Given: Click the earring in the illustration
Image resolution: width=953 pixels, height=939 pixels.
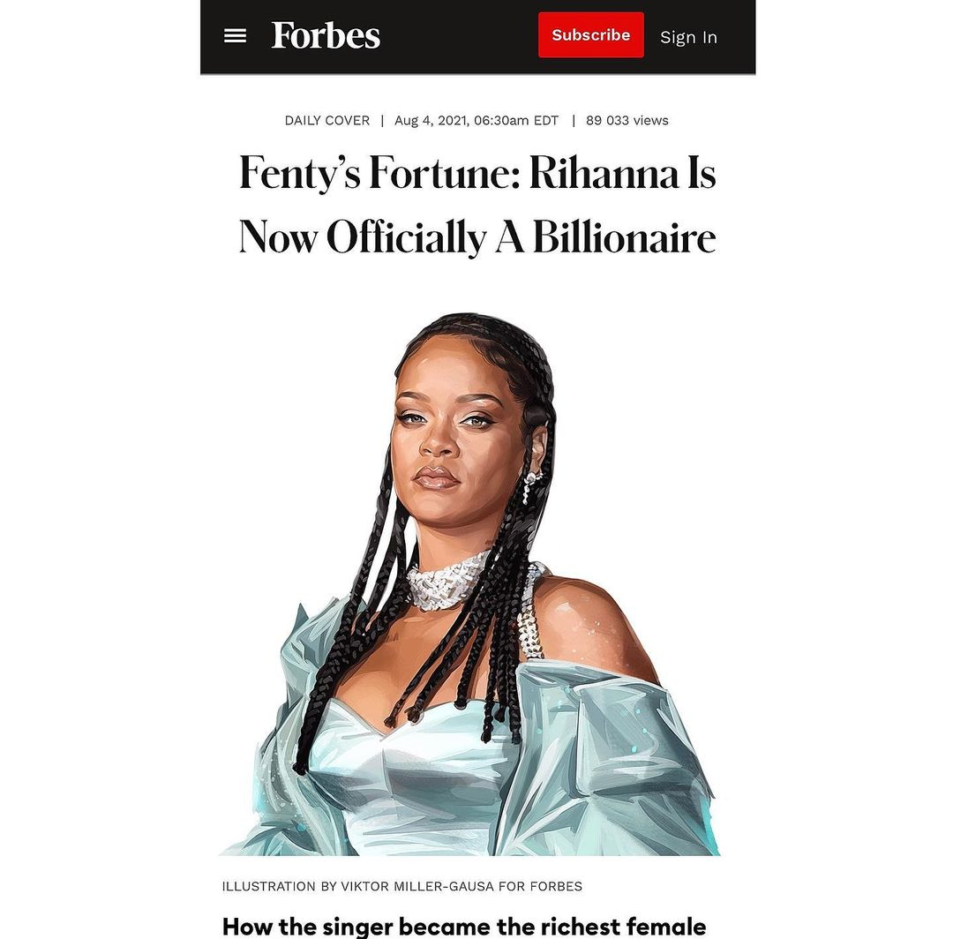Looking at the screenshot, I should pos(533,485).
